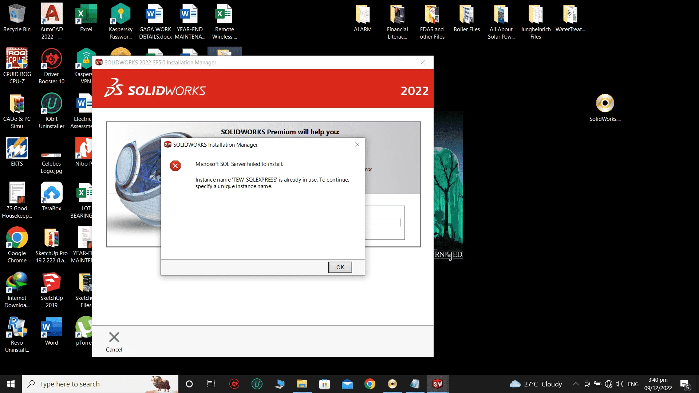The image size is (699, 393).
Task: Launch TeraBox from desktop
Action: click(x=51, y=197)
